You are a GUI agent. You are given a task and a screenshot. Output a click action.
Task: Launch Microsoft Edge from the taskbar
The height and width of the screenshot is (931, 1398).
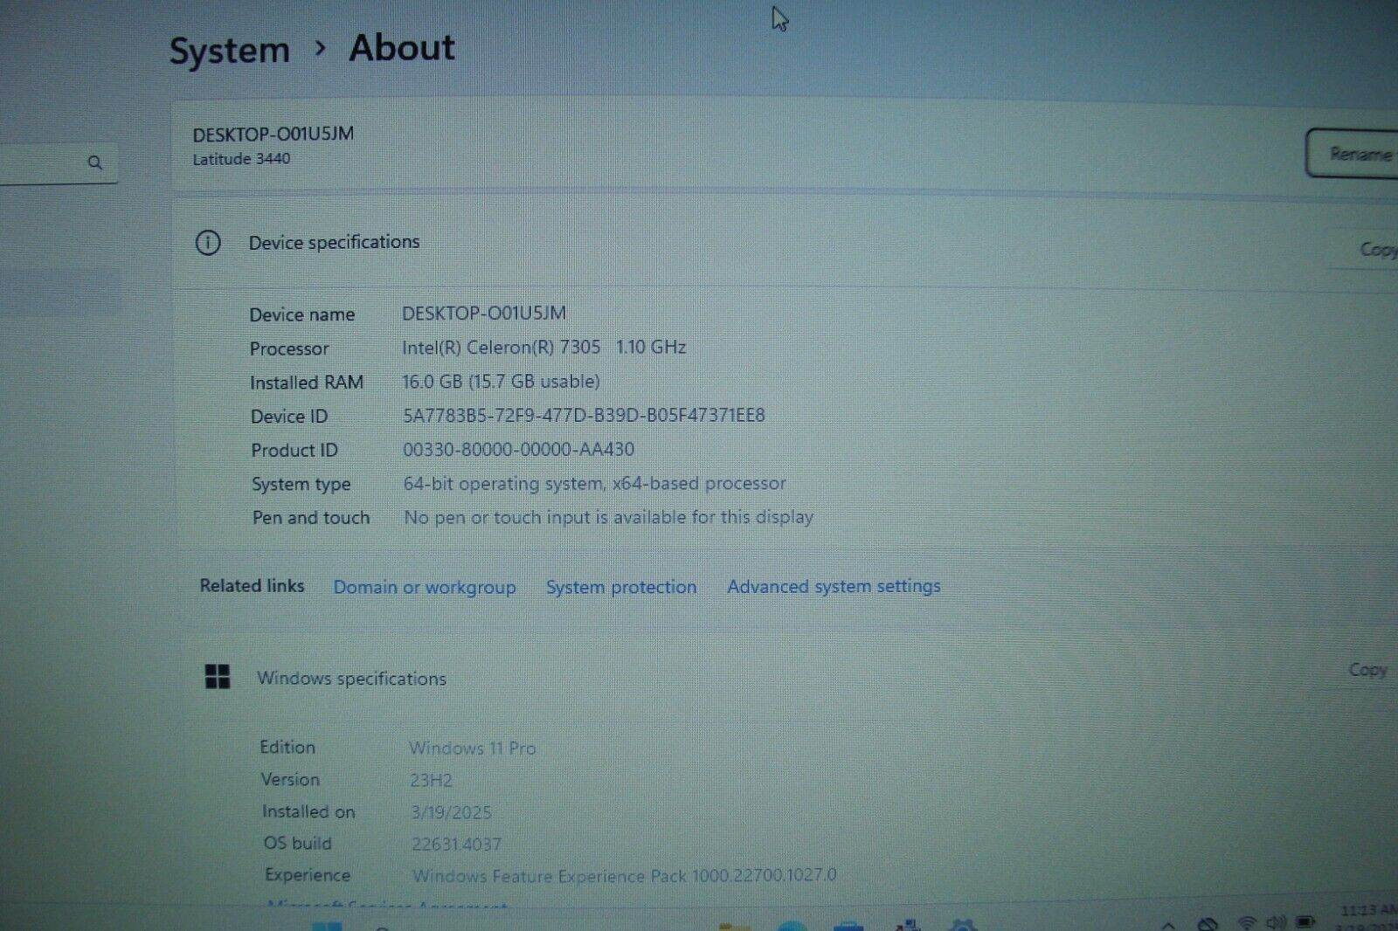pyautogui.click(x=792, y=926)
